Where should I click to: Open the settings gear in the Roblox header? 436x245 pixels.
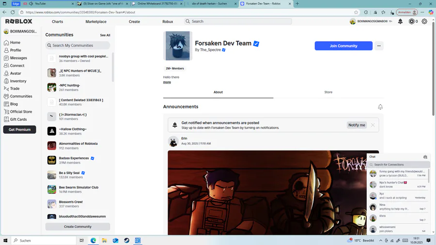pos(424,21)
